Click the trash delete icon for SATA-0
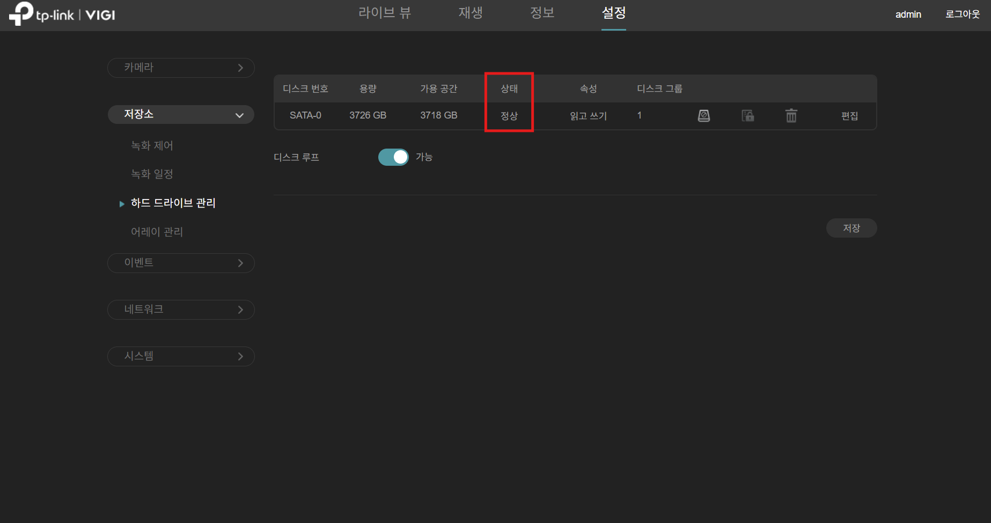The image size is (991, 523). point(791,115)
